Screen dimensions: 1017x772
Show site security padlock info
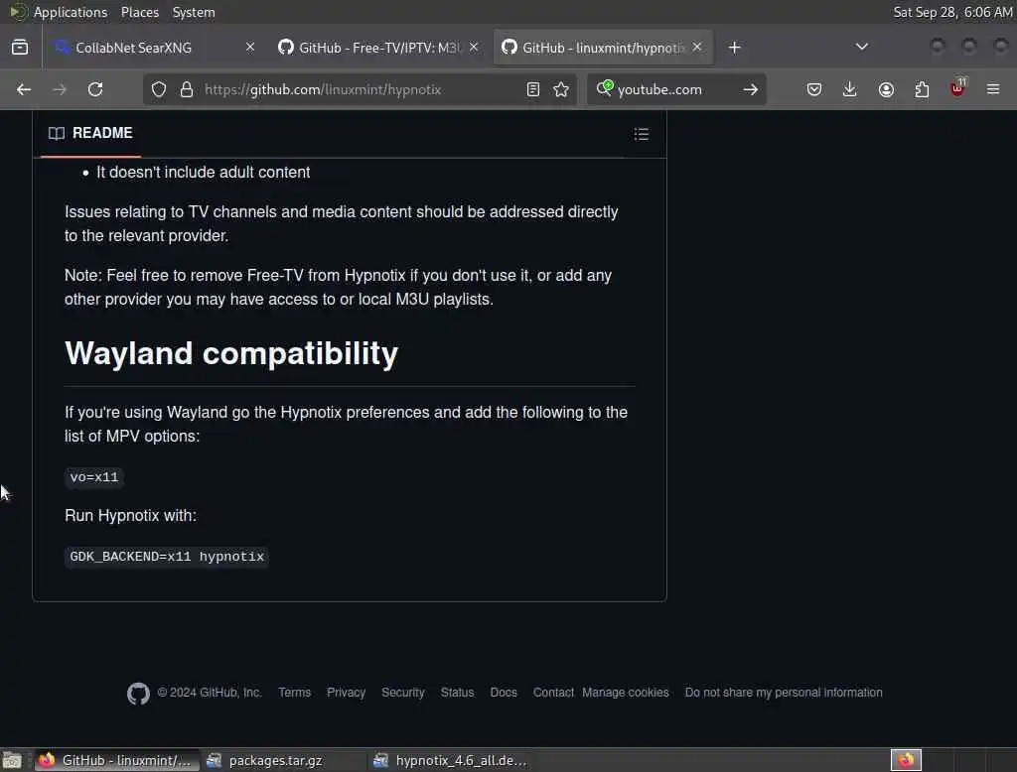[x=187, y=89]
